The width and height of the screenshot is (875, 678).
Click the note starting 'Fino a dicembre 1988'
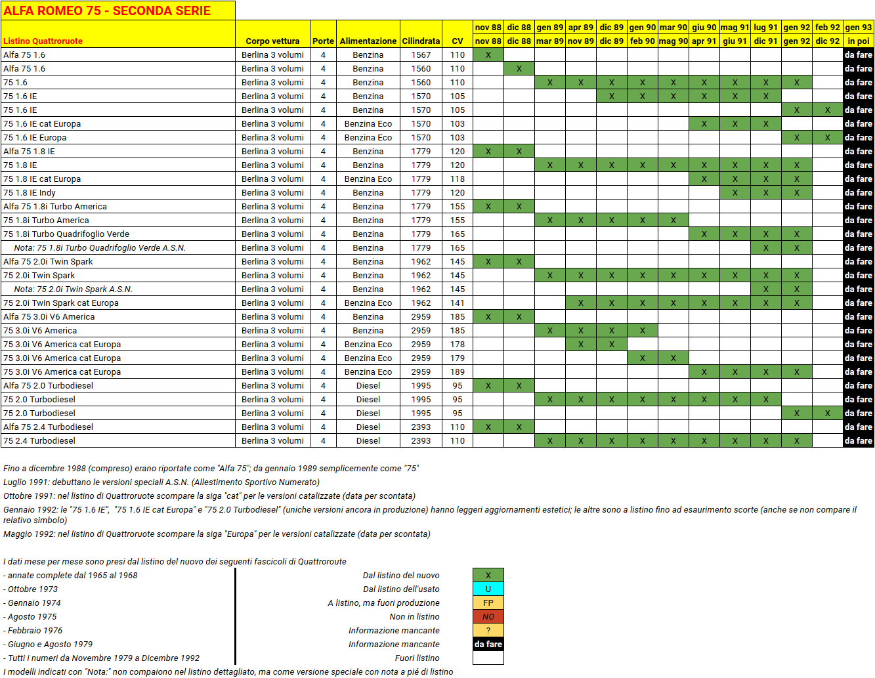pyautogui.click(x=211, y=468)
